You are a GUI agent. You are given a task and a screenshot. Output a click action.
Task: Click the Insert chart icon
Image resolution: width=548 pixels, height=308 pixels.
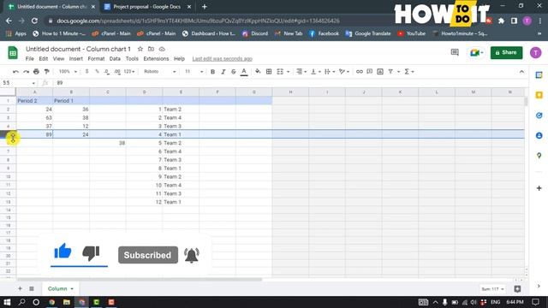click(x=380, y=72)
